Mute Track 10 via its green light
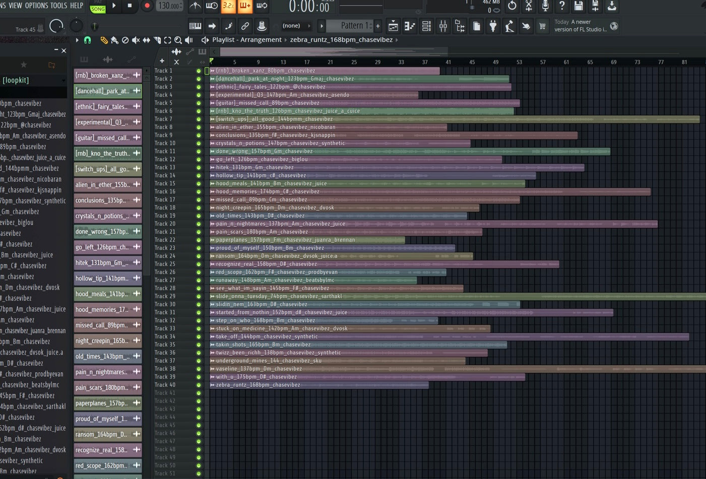Screen dimensions: 706x479 coord(199,144)
